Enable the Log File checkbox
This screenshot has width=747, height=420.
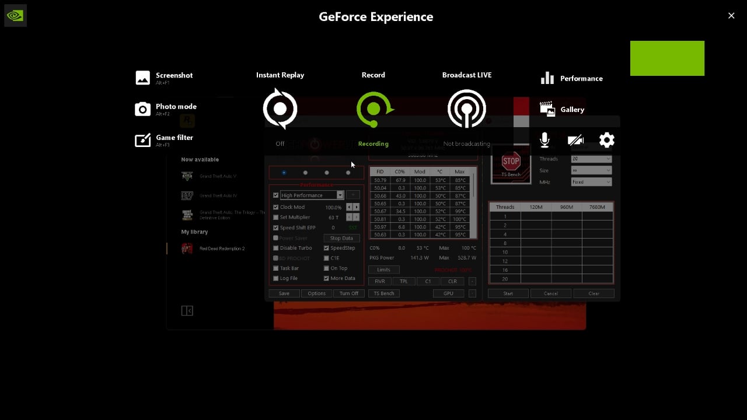pyautogui.click(x=276, y=278)
